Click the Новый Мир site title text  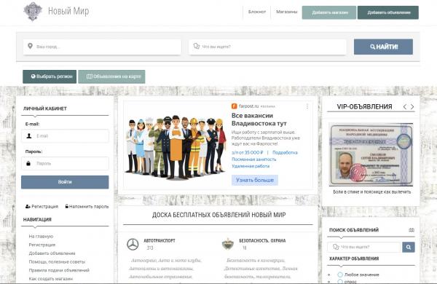coord(68,11)
